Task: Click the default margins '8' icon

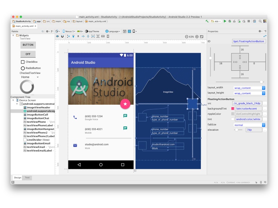Action: click(78, 36)
